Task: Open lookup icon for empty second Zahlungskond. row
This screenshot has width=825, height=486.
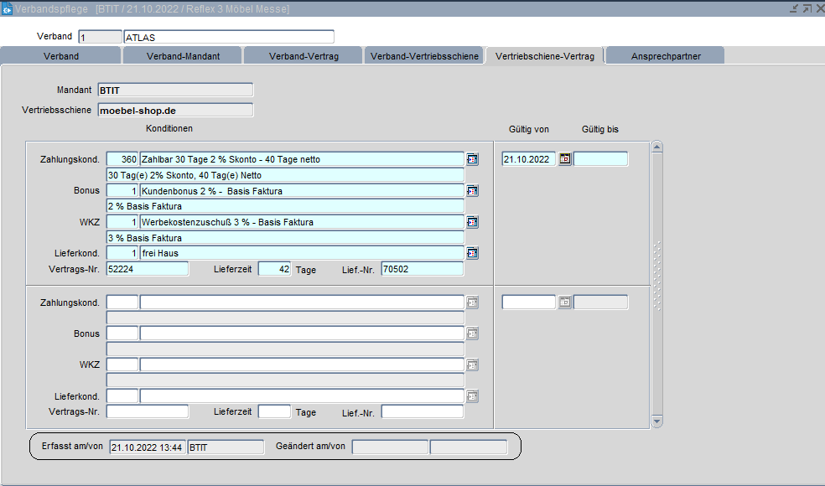Action: pyautogui.click(x=472, y=302)
